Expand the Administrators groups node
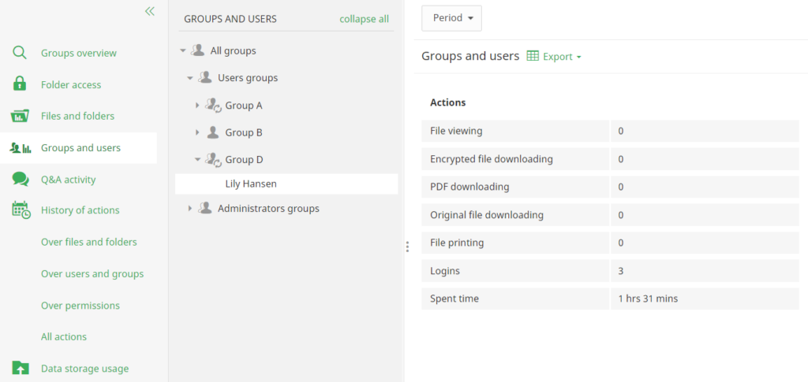The height and width of the screenshot is (382, 808). pos(190,208)
